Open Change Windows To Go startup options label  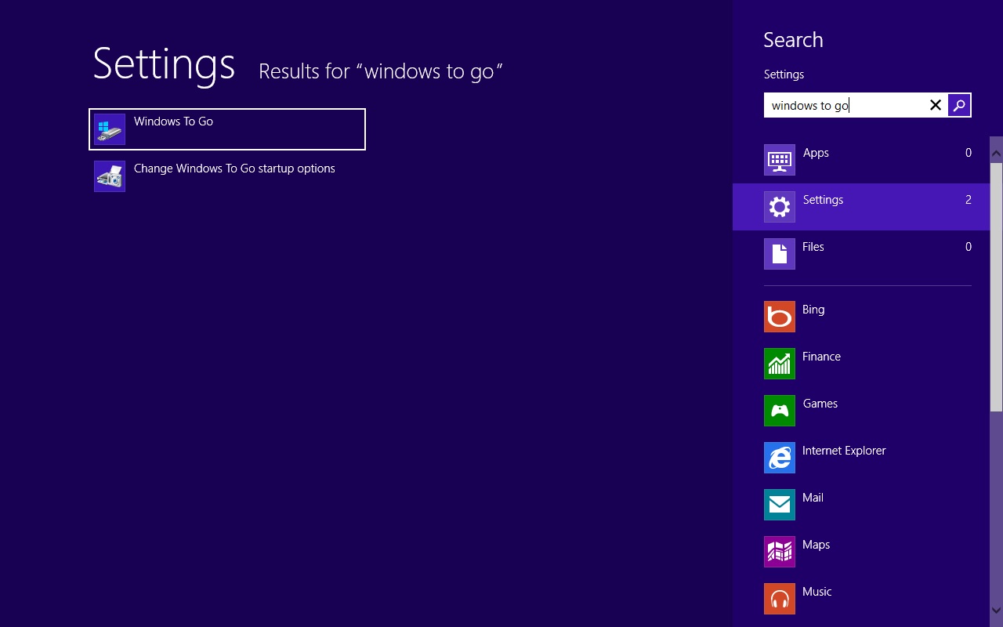(234, 169)
